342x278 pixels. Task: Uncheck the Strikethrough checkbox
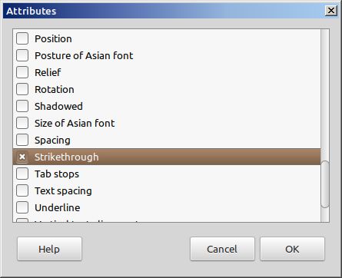(22, 157)
